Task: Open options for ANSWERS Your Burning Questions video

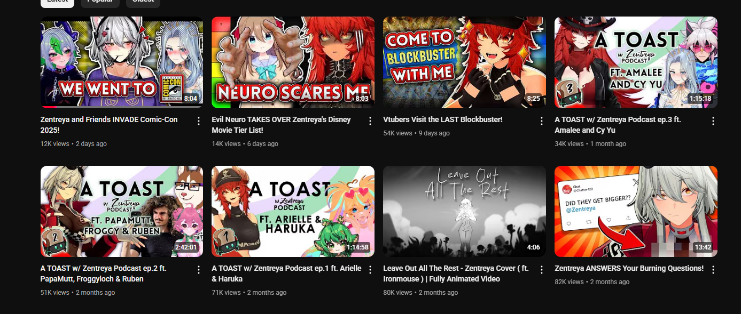Action: pyautogui.click(x=713, y=270)
